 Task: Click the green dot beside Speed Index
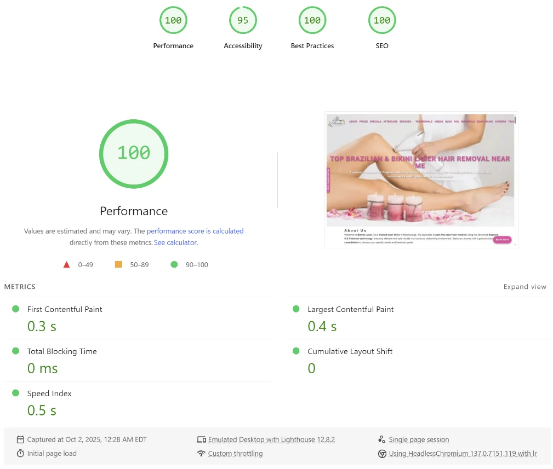15,393
